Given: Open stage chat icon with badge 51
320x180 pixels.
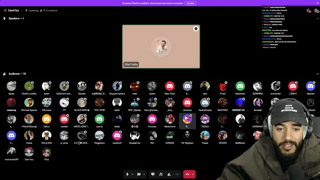Looking at the screenshot, I should tap(316, 10).
